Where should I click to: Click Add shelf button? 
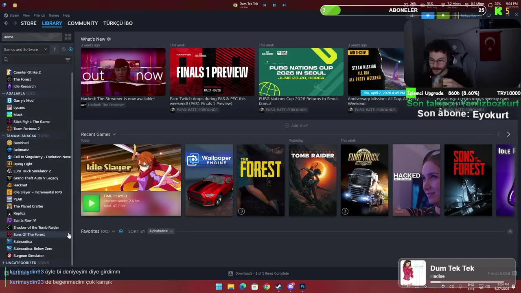296,126
